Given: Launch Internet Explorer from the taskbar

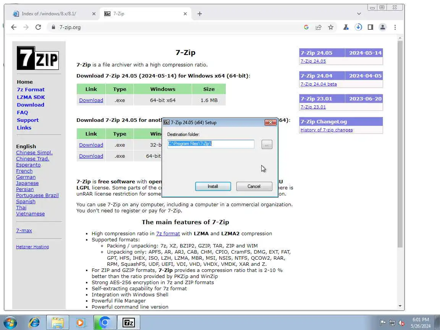Looking at the screenshot, I should (x=34, y=322).
